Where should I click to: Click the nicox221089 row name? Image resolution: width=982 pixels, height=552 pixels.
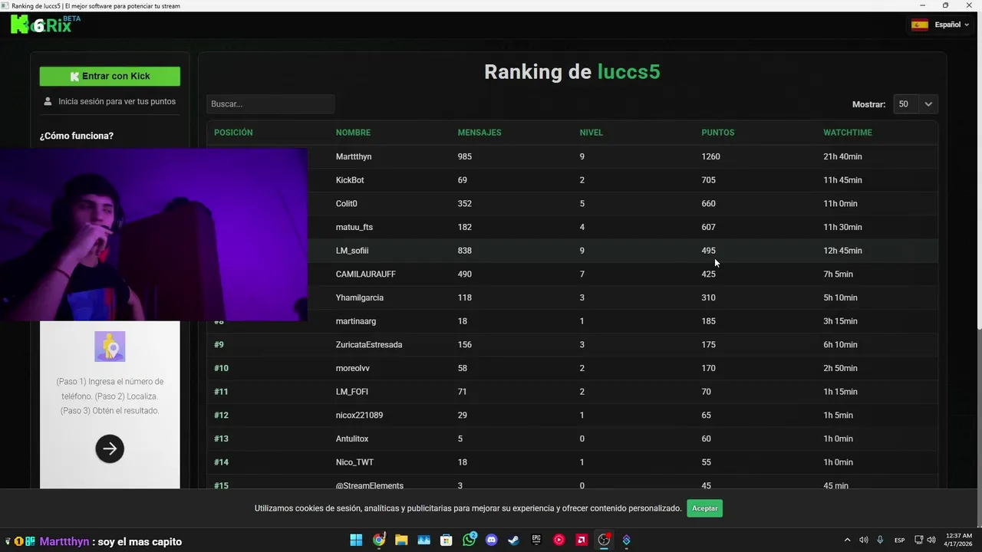point(359,416)
